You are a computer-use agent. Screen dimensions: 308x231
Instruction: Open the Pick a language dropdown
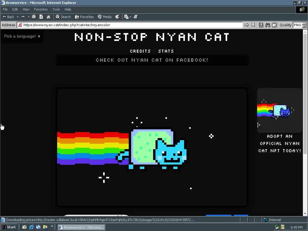(x=22, y=36)
